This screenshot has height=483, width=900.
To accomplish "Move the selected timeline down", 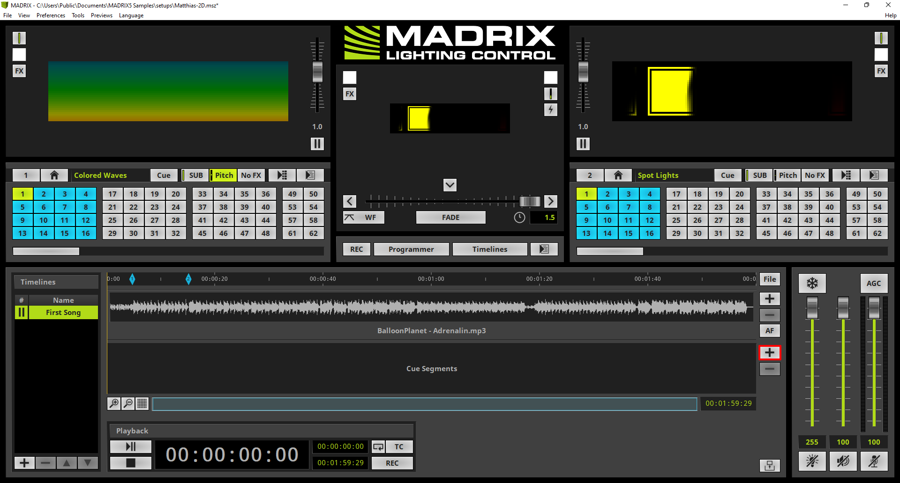I will [x=88, y=463].
